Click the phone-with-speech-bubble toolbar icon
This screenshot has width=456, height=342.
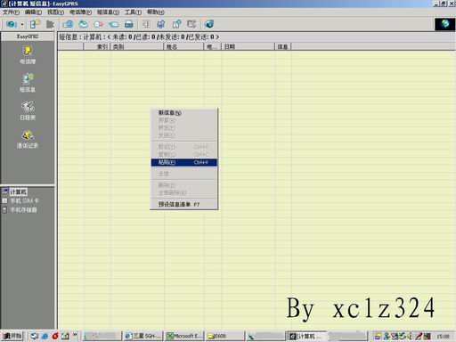[35, 24]
